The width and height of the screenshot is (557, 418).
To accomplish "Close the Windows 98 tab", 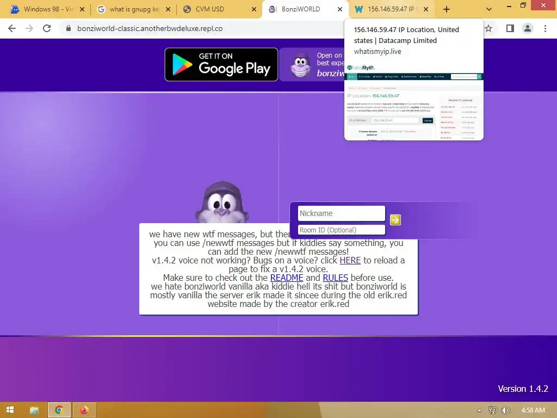I will [82, 9].
